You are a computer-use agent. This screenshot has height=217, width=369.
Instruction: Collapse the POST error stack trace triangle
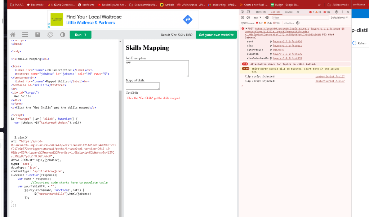(x=246, y=29)
